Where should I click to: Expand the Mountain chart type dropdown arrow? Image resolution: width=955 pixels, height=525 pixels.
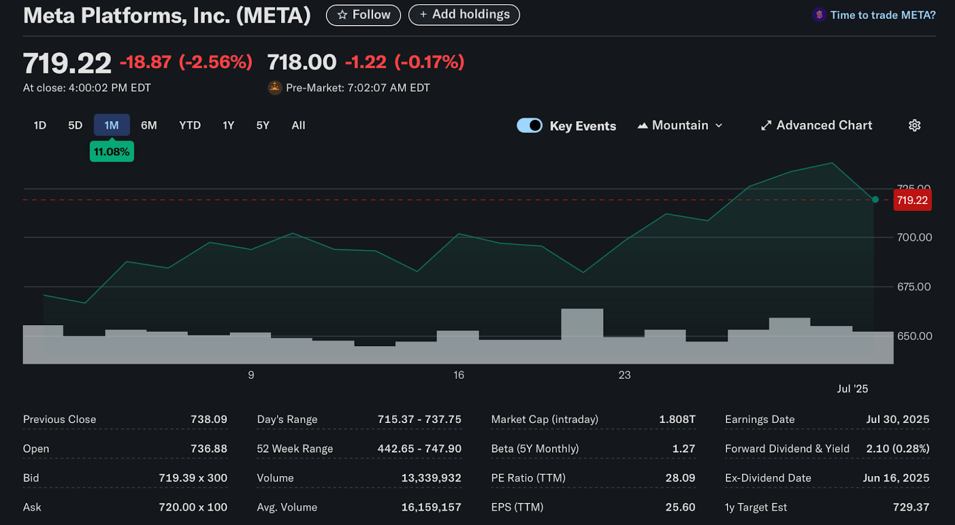tap(719, 126)
